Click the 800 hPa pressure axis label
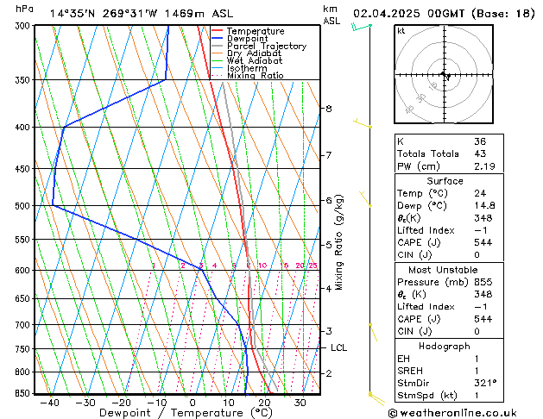The height and width of the screenshot is (419, 543). pyautogui.click(x=24, y=372)
